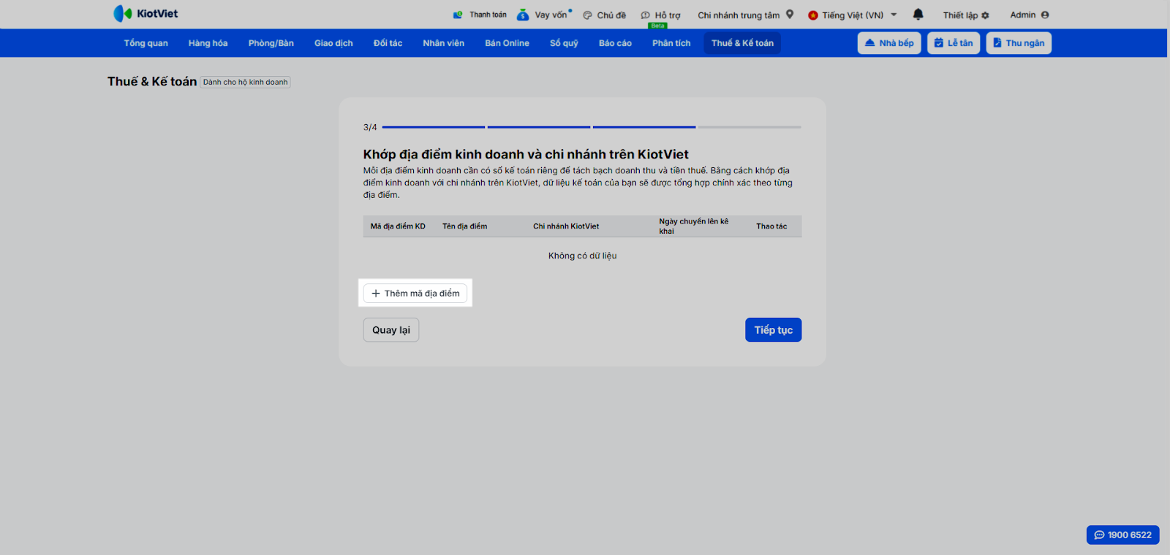Click the Thiết lập gear icon
The image size is (1170, 555).
[x=985, y=15]
